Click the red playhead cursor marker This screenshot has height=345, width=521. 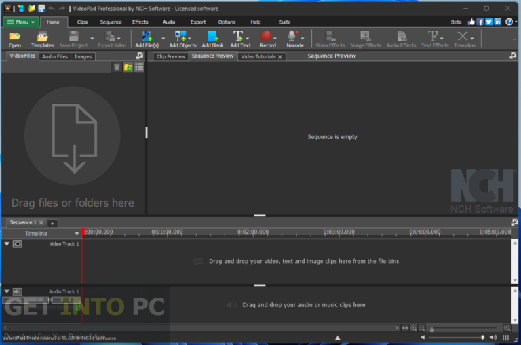click(83, 232)
